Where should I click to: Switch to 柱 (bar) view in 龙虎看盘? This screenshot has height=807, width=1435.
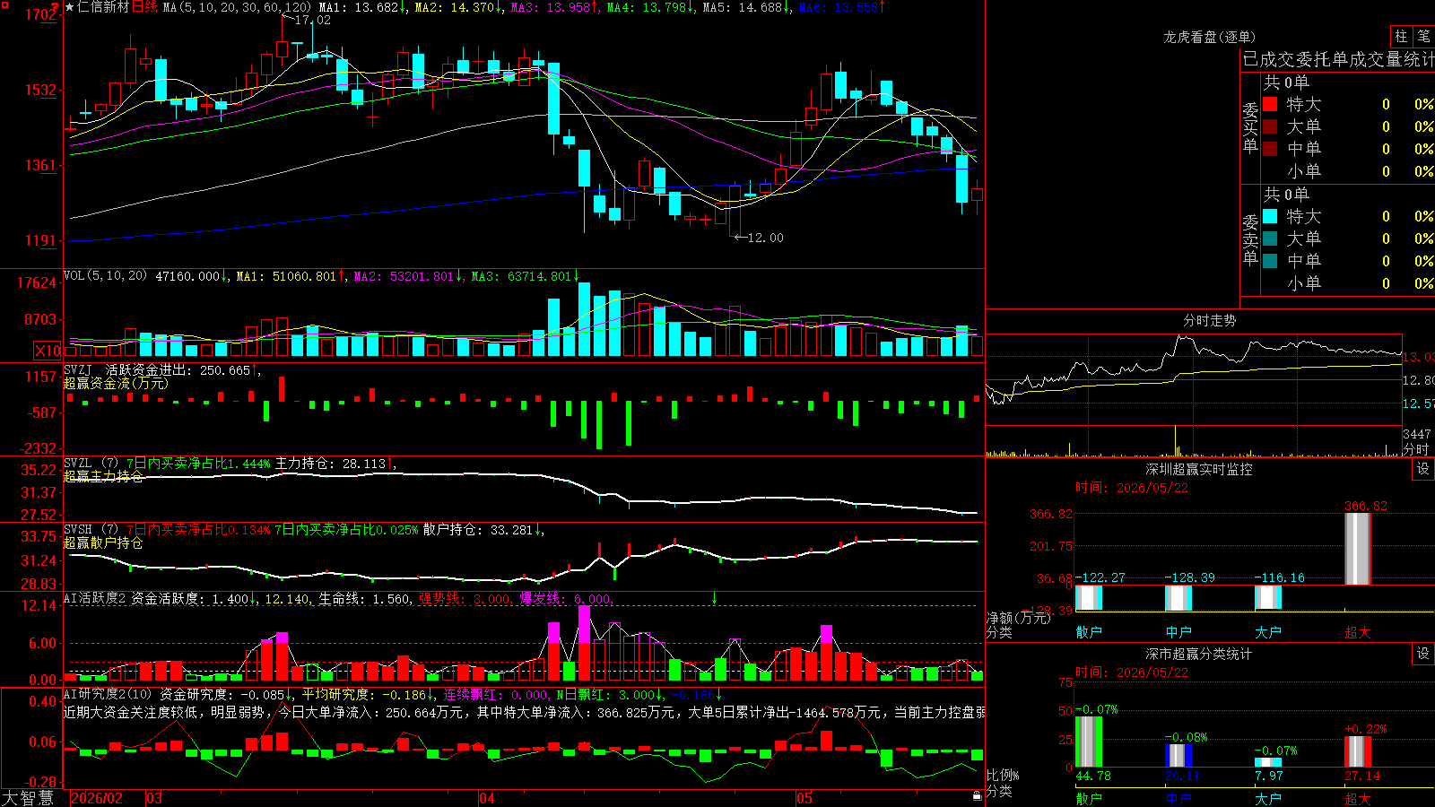[1401, 36]
